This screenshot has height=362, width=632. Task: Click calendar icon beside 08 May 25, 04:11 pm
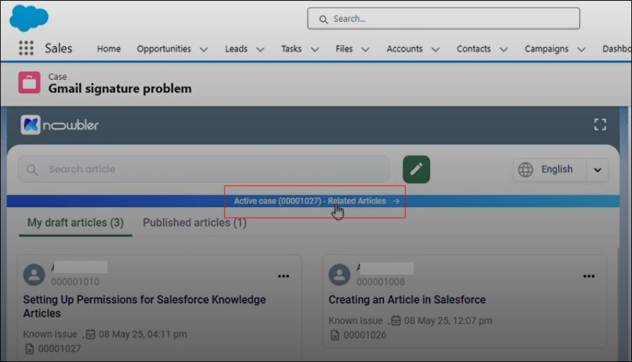pyautogui.click(x=90, y=334)
